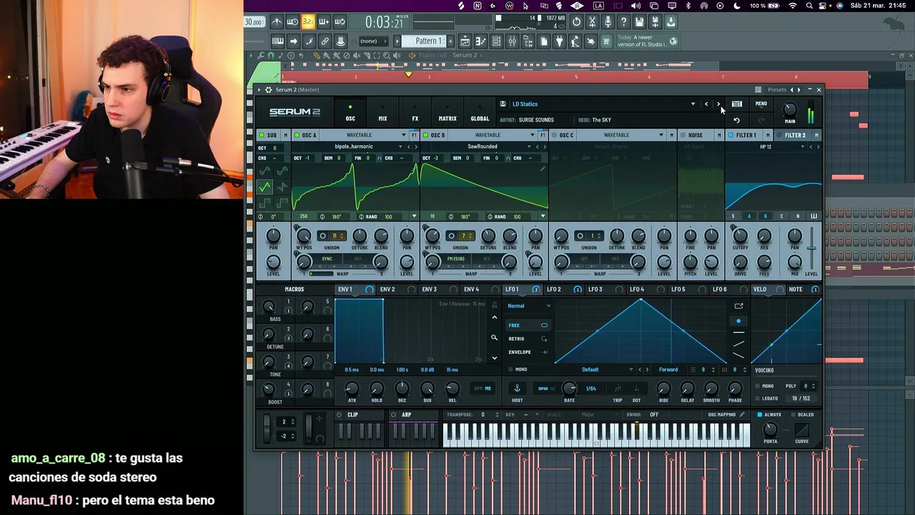
Task: Open the Serum MENU button
Action: [x=761, y=104]
